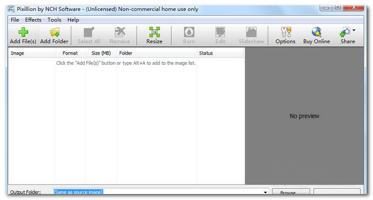
Task: Sort list by Folder column header
Action: click(157, 53)
